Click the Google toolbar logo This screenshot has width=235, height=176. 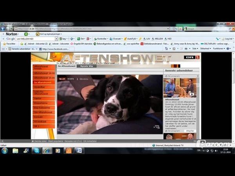click(x=11, y=39)
